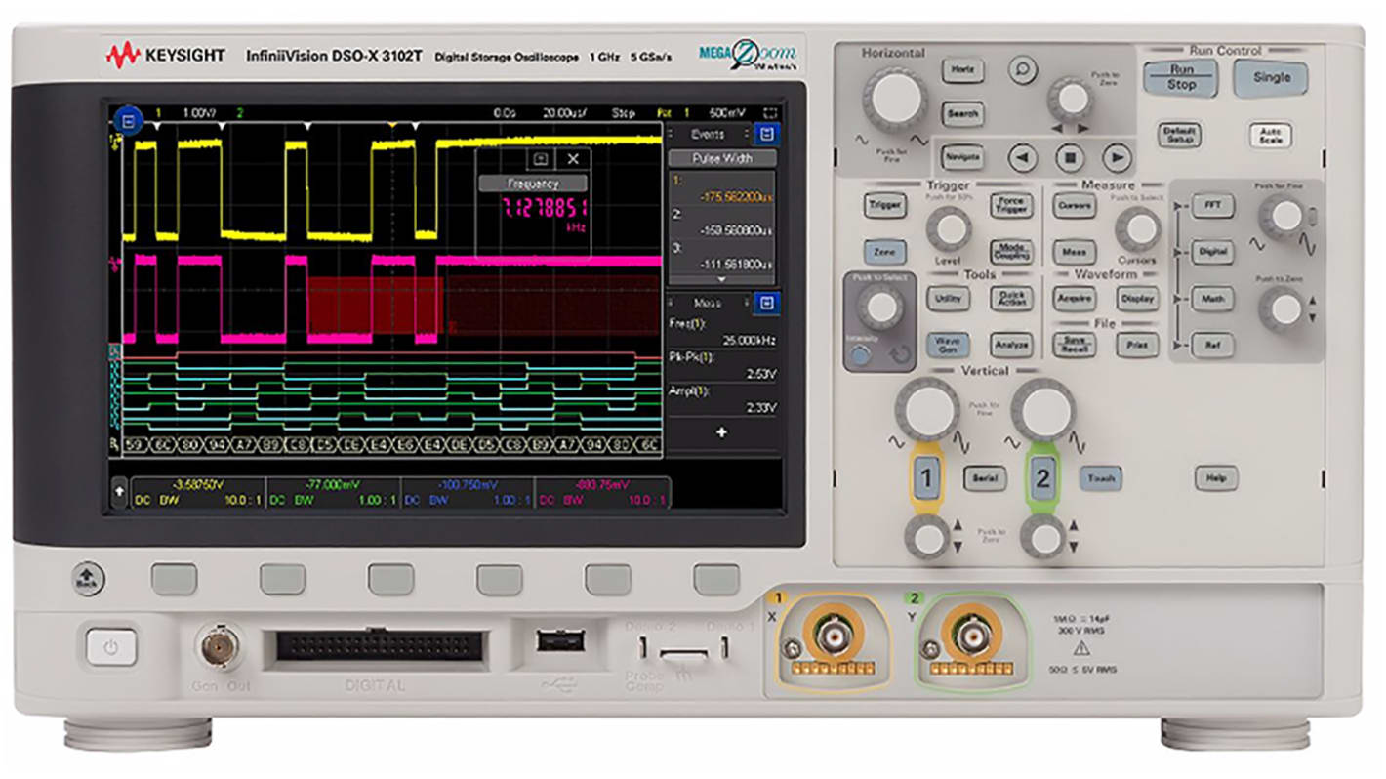Tap the Back key below the display
Screen dimensions: 1386x779
(x=88, y=578)
